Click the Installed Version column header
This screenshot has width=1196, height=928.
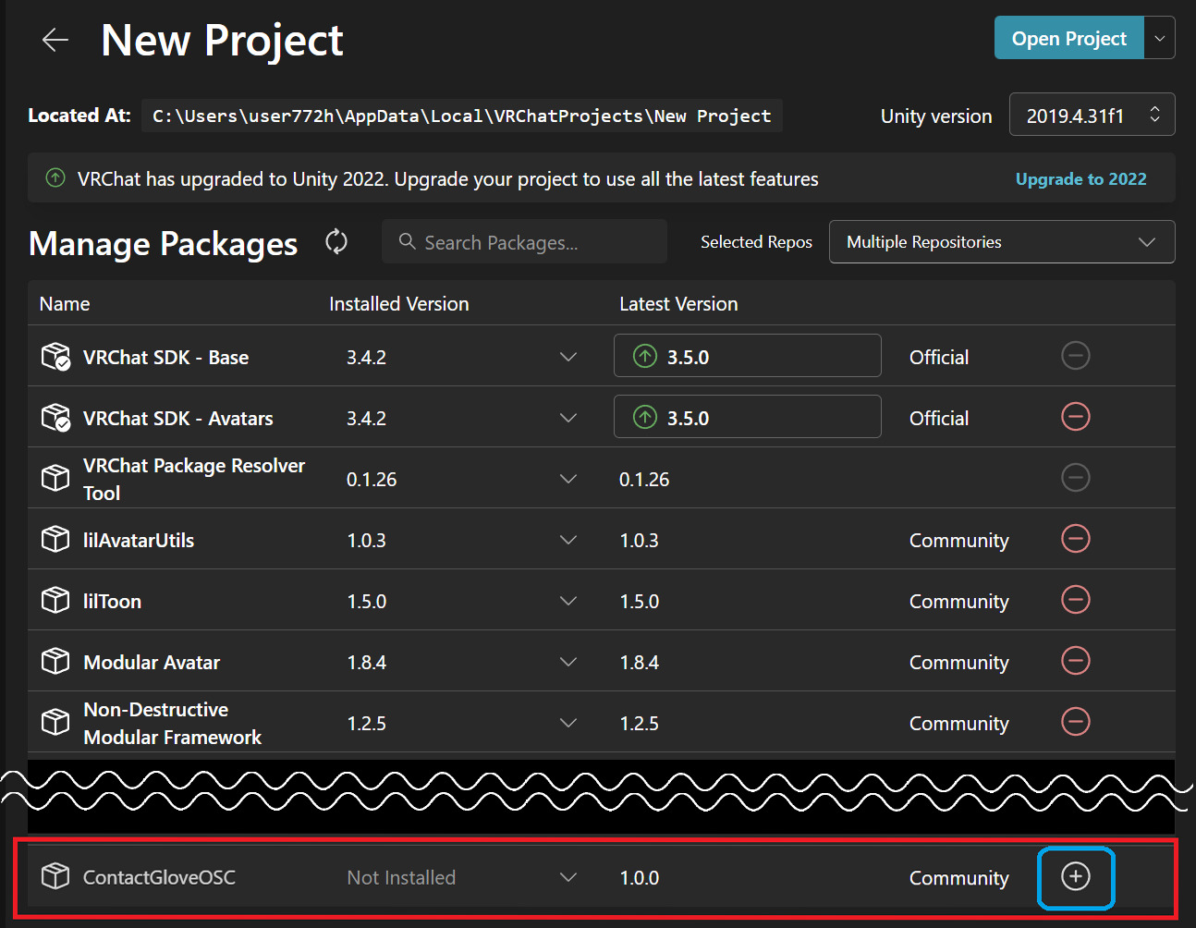[x=399, y=304]
